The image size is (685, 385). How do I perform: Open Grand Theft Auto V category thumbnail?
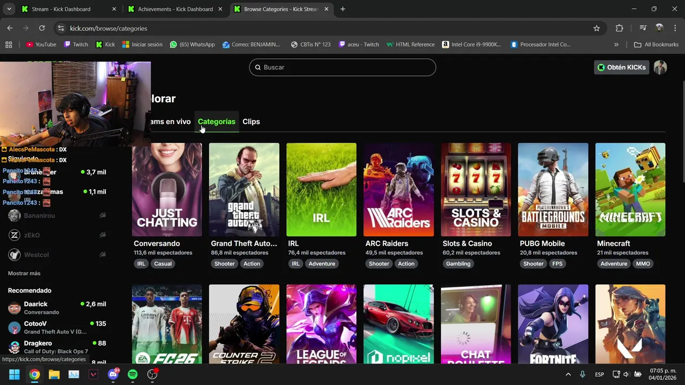(x=244, y=189)
